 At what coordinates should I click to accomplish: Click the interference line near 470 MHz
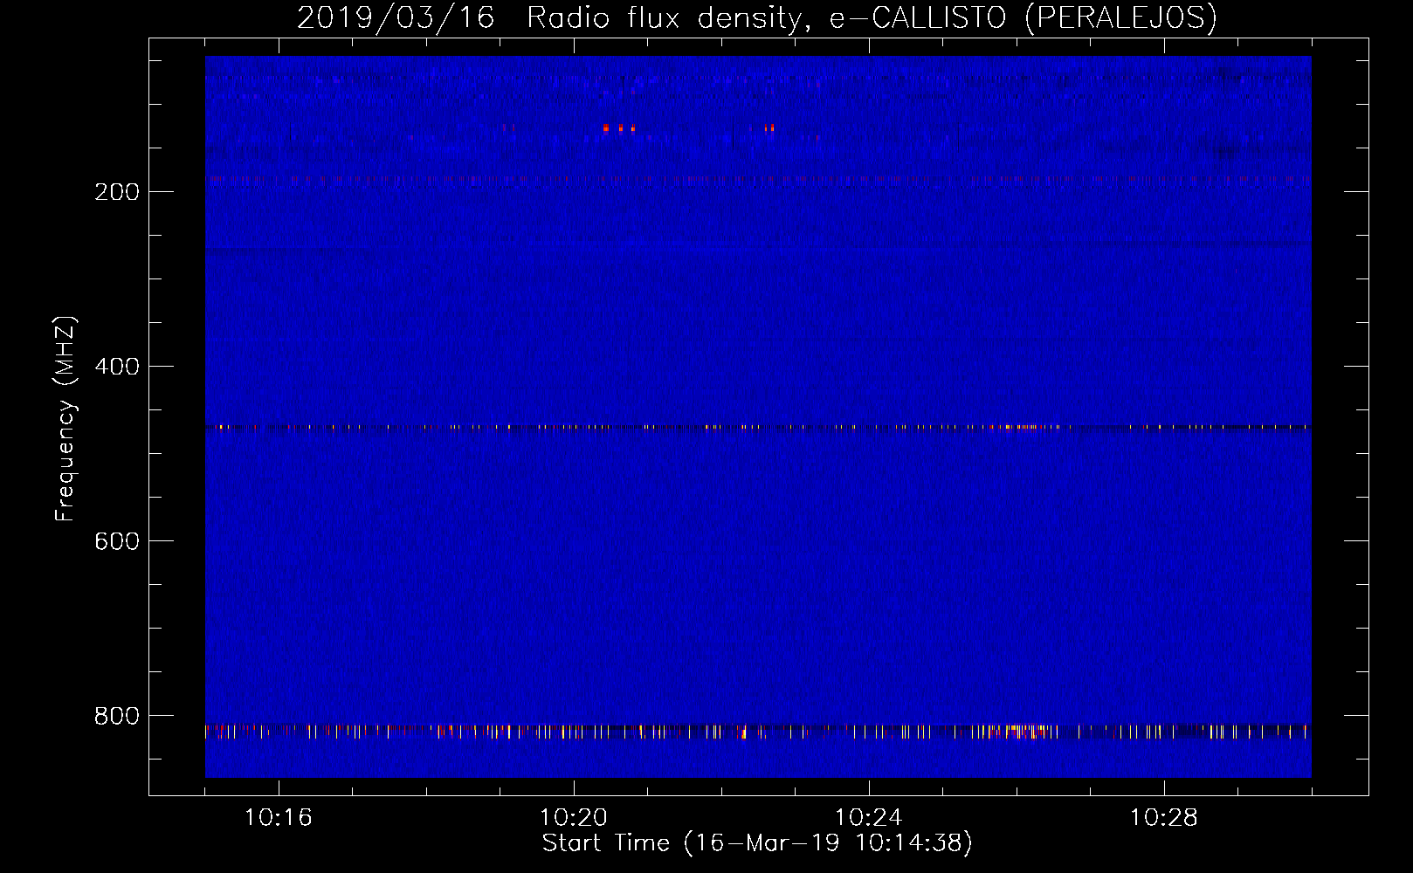758,428
